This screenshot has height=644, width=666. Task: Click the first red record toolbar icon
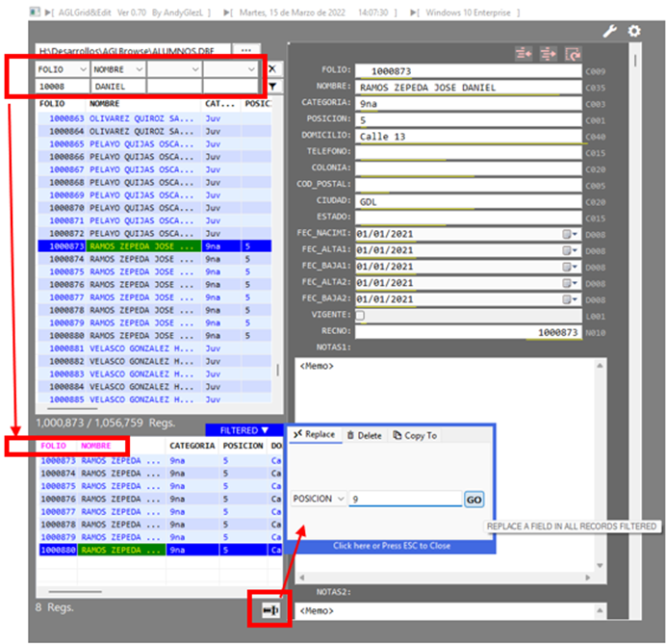click(x=524, y=54)
